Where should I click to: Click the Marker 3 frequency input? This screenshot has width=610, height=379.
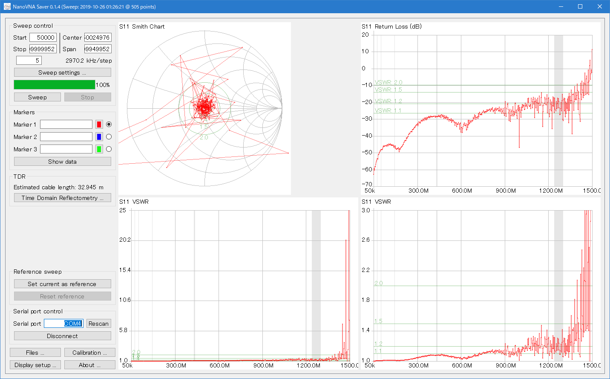pyautogui.click(x=66, y=149)
